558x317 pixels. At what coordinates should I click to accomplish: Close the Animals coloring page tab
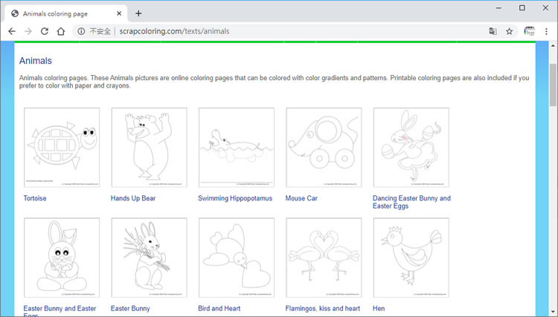[119, 13]
